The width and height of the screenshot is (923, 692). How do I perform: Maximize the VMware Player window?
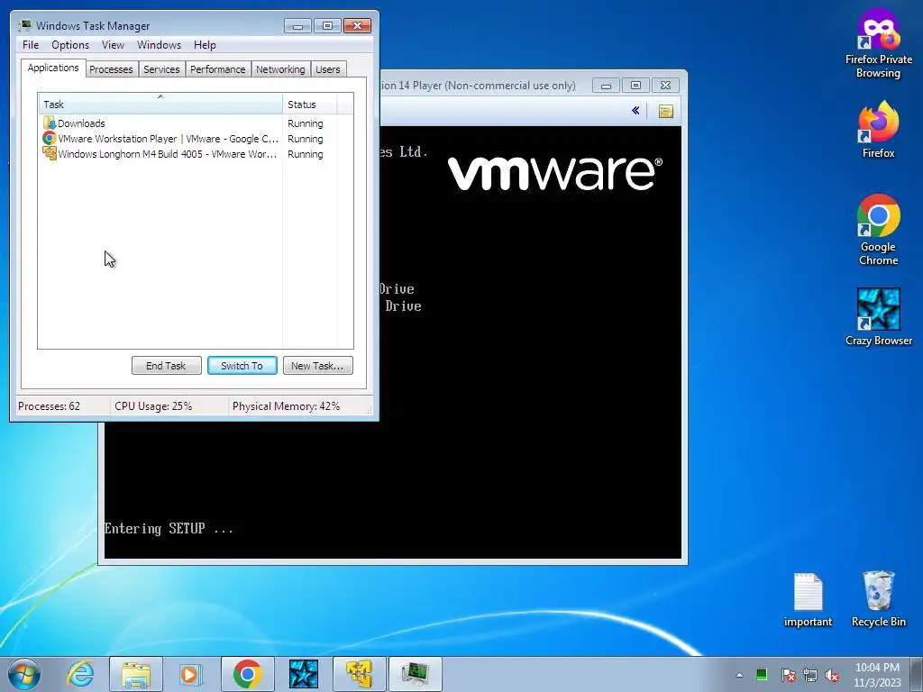(635, 86)
